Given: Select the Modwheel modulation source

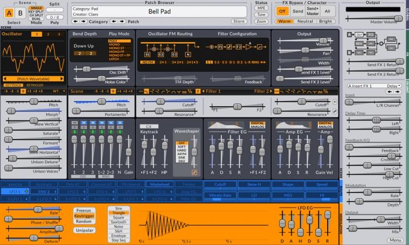Looking at the screenshot, I should (160, 184).
